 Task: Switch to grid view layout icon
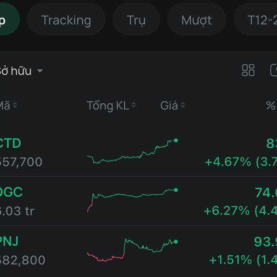point(248,70)
